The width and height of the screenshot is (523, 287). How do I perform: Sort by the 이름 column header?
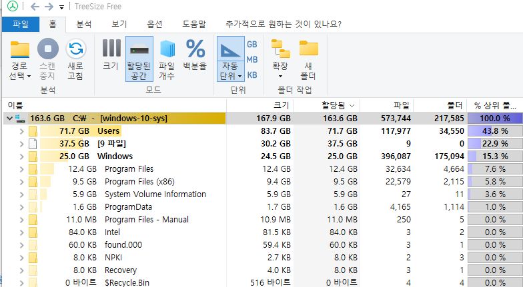[x=115, y=105]
